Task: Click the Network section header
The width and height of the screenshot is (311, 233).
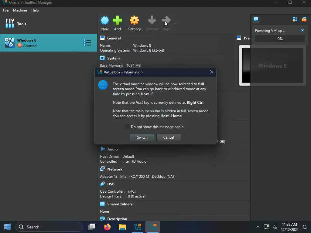Action: point(115,169)
